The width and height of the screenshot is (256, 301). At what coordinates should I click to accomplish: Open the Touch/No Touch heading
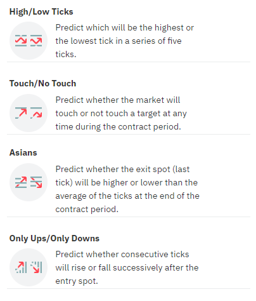tap(42, 83)
